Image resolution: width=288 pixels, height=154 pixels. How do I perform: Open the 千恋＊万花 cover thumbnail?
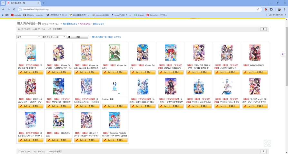[199, 52]
